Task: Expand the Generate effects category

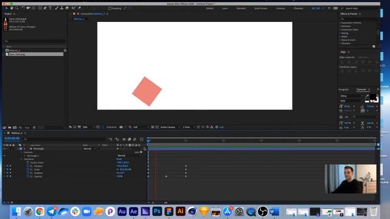Action: click(x=340, y=26)
